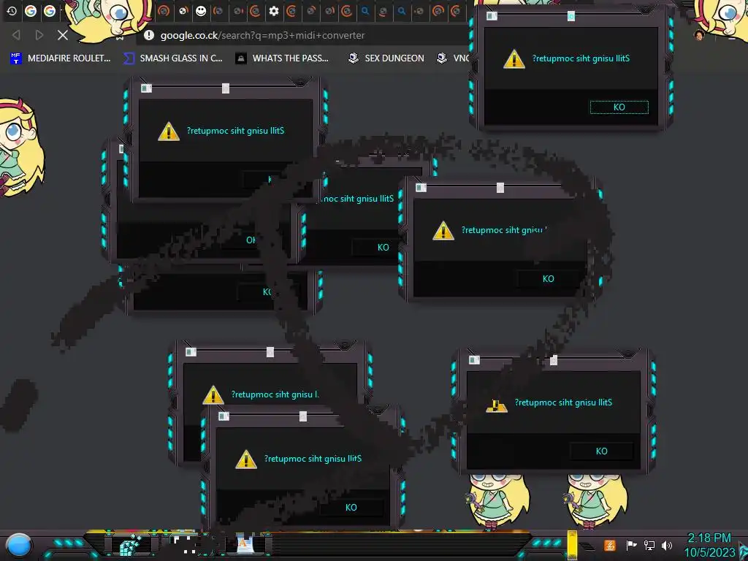Click the message text in the bottom-right dialog
The width and height of the screenshot is (748, 561).
563,402
